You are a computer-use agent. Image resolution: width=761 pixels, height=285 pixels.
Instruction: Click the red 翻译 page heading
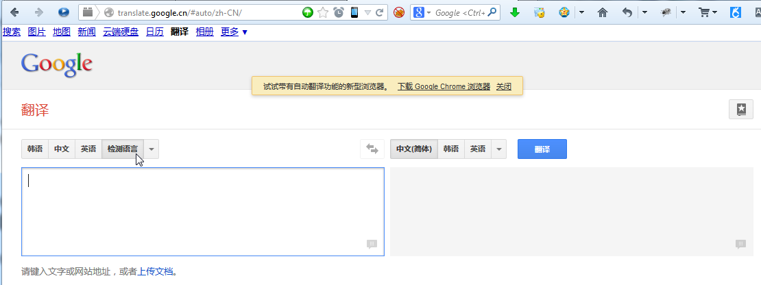[x=35, y=110]
